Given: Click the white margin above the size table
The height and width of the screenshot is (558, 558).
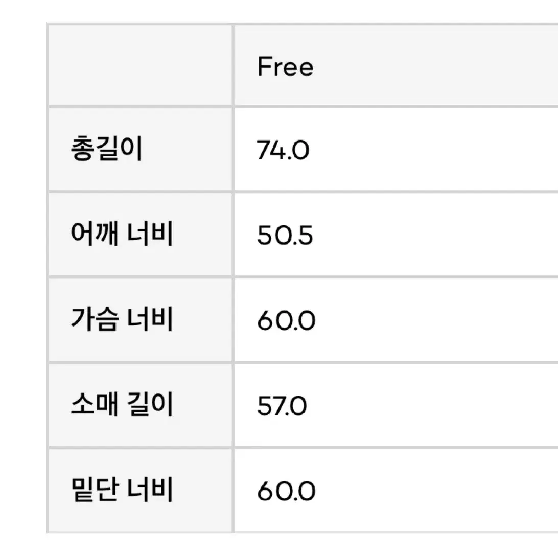Looking at the screenshot, I should click(279, 11).
